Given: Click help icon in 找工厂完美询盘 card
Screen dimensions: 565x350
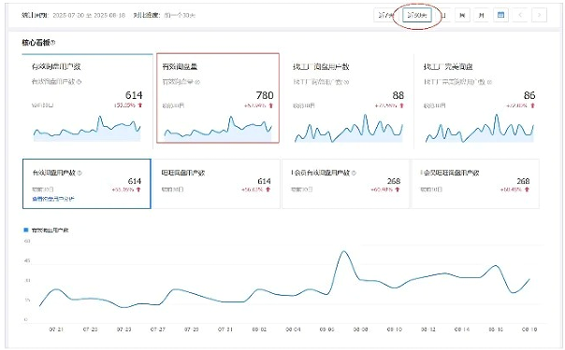Looking at the screenshot, I should coord(489,82).
